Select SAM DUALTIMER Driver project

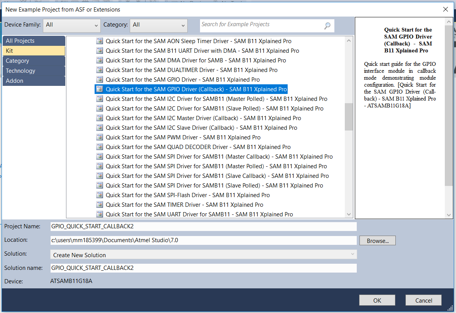192,70
